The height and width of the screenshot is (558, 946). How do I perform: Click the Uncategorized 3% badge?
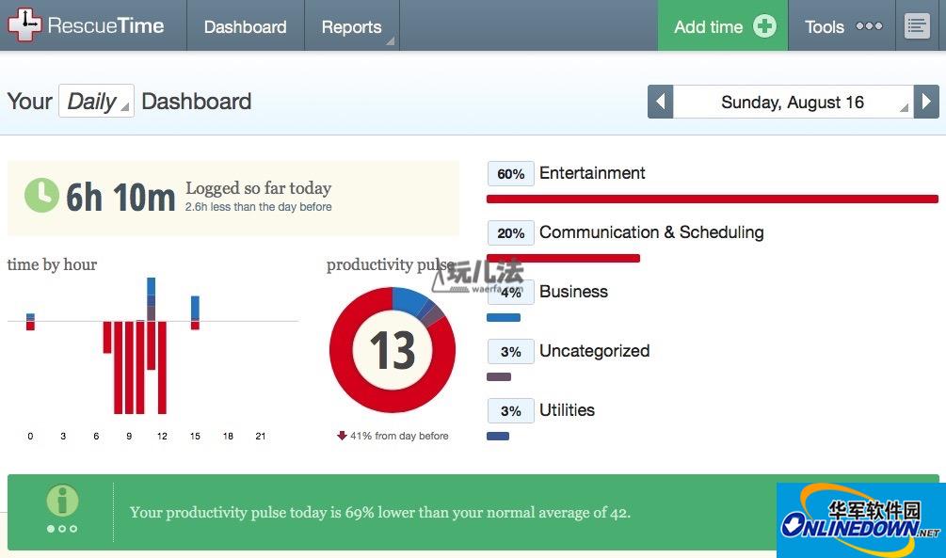tap(511, 352)
